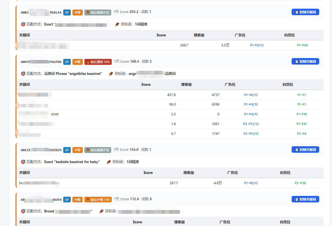Select the campaign ID ending 37W2FDU
The height and width of the screenshot is (226, 332).
coord(41,62)
